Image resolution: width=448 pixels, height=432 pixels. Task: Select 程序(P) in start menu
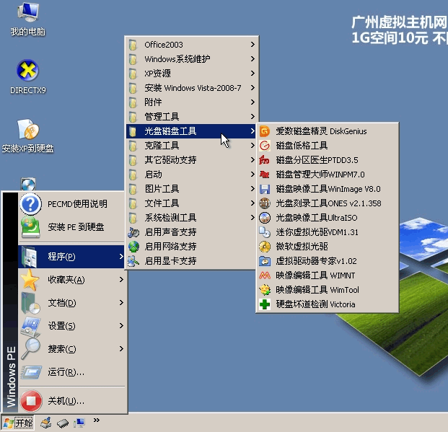click(71, 257)
